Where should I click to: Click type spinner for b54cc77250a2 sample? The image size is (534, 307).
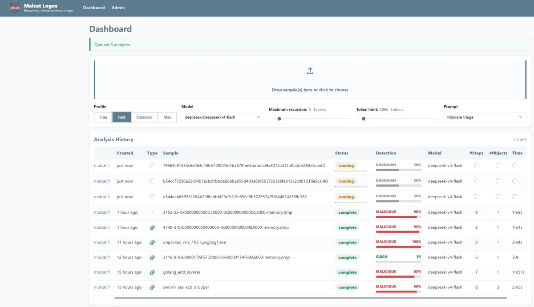pyautogui.click(x=152, y=181)
